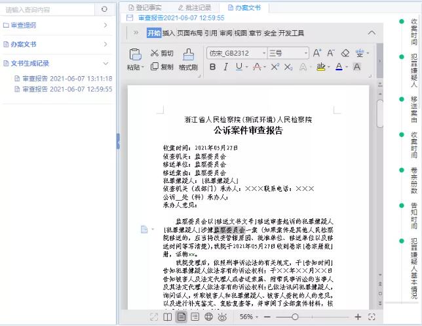Select the outline view icon
The height and width of the screenshot is (326, 422).
tap(195, 317)
